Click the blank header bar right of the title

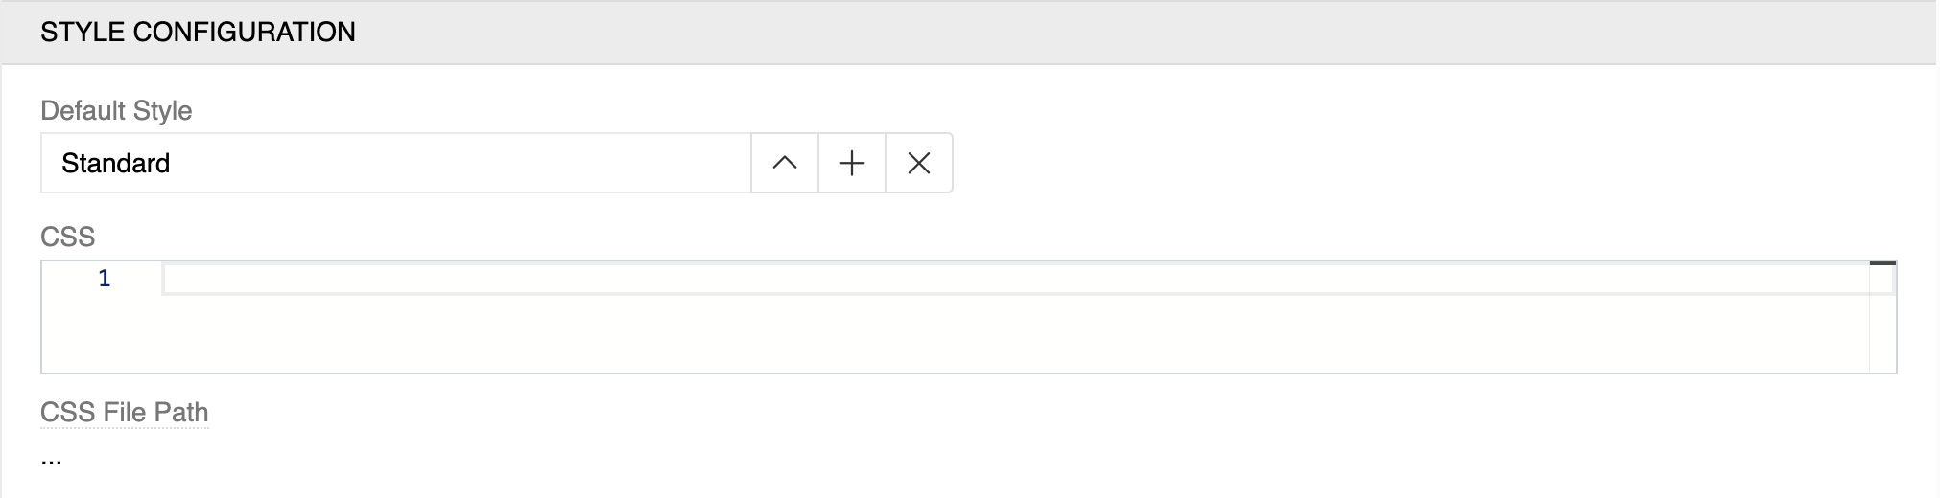[1151, 33]
